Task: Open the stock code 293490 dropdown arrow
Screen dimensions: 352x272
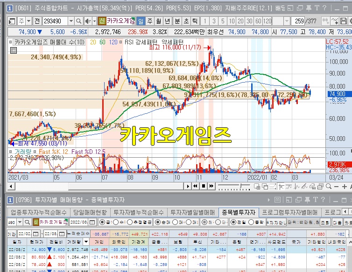Action: tap(71, 21)
